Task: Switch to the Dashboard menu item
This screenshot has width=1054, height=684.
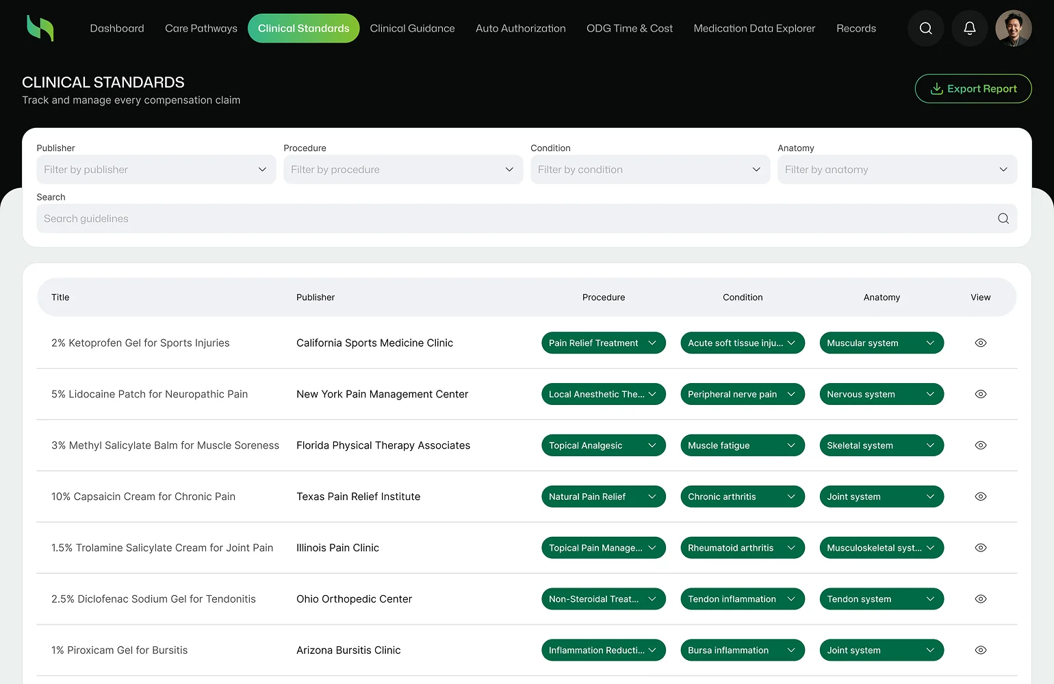Action: point(116,28)
